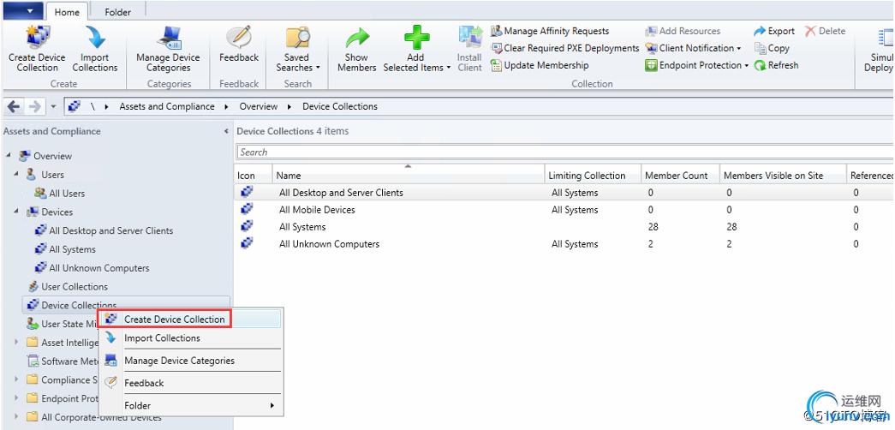
Task: Collapse the Overview tree node
Action: coord(9,156)
